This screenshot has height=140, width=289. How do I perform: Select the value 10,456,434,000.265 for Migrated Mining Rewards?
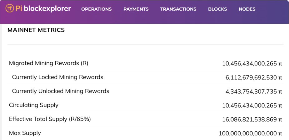[252, 64]
